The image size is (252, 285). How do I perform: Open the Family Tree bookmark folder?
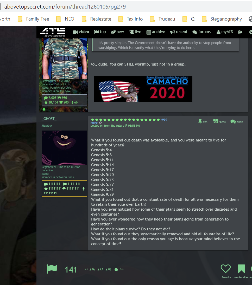pyautogui.click(x=34, y=19)
